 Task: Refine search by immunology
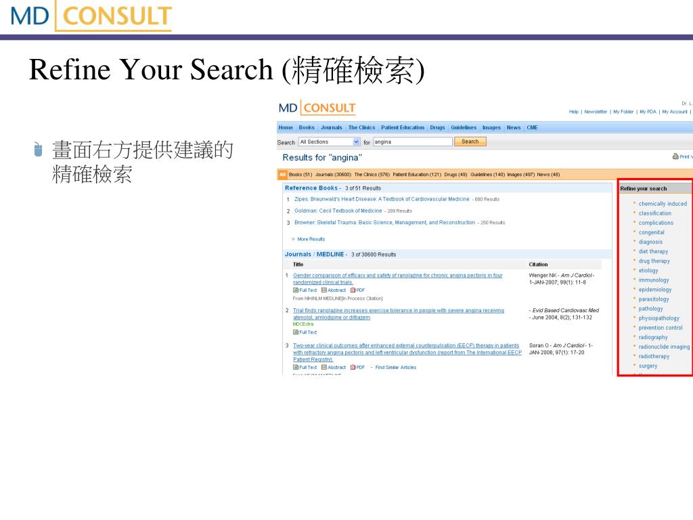pyautogui.click(x=654, y=280)
